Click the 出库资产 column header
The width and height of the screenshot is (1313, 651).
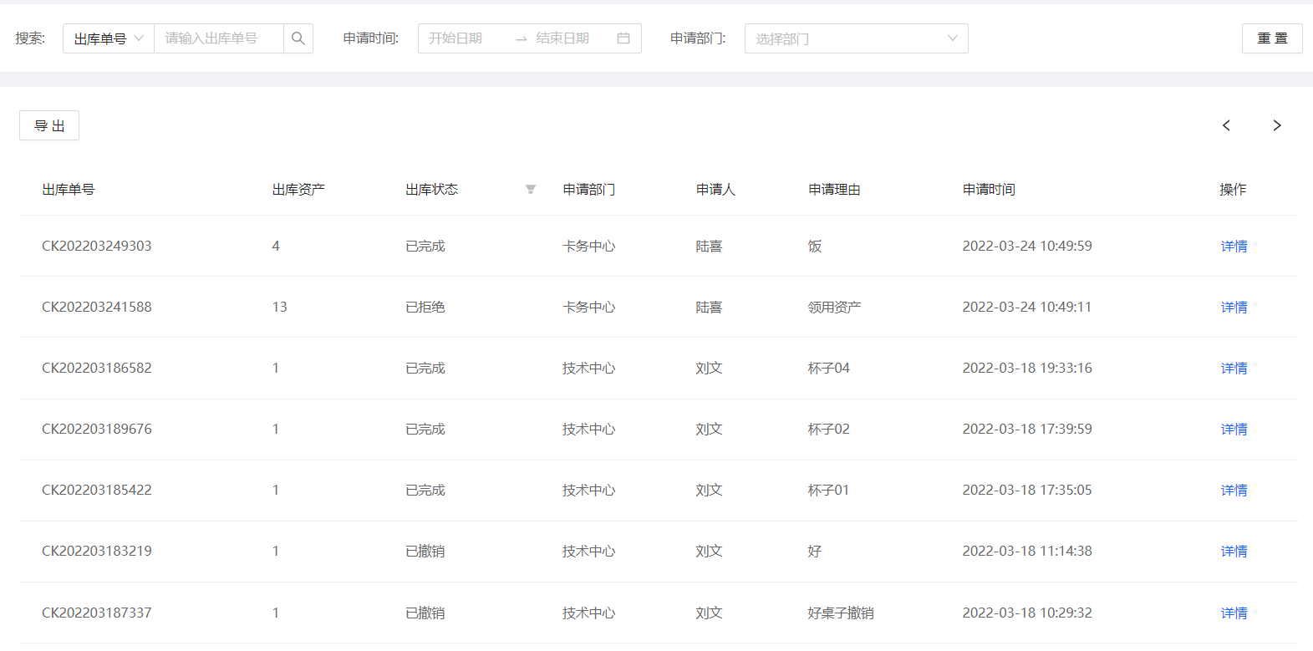point(298,190)
